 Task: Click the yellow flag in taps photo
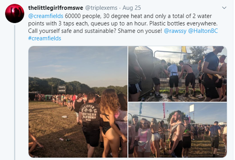(184, 49)
